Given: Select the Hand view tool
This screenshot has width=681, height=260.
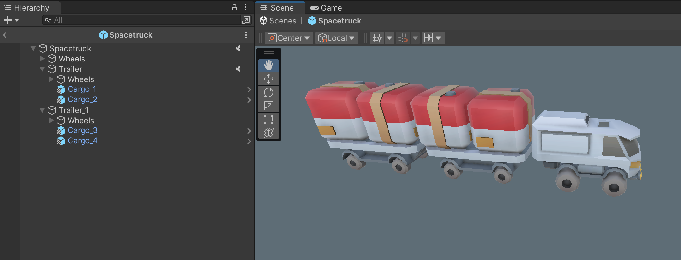Looking at the screenshot, I should point(268,65).
